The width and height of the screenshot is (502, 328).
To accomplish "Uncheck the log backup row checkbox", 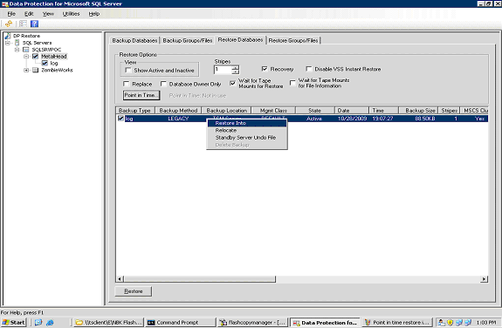I will [120, 119].
